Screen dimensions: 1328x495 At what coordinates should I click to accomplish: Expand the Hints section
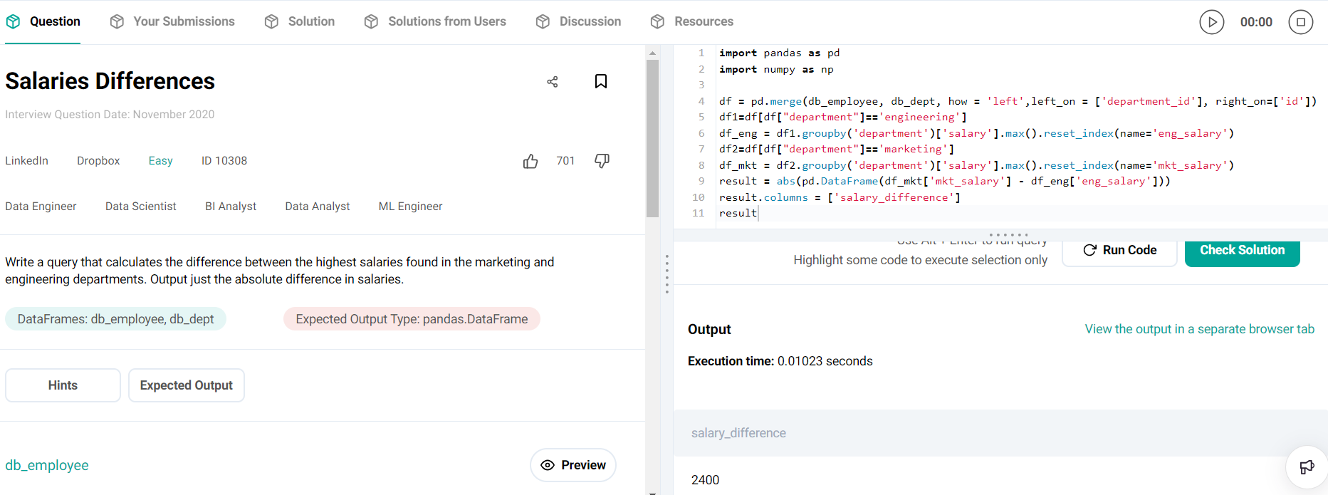tap(63, 385)
